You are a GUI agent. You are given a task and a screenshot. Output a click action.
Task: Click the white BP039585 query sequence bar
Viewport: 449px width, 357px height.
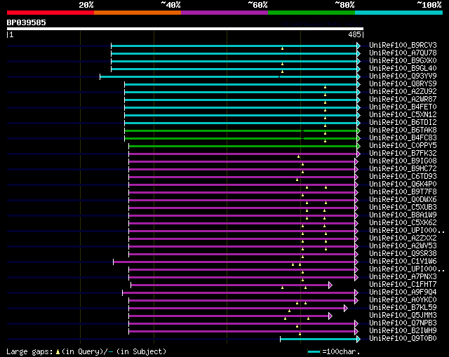[x=185, y=29]
